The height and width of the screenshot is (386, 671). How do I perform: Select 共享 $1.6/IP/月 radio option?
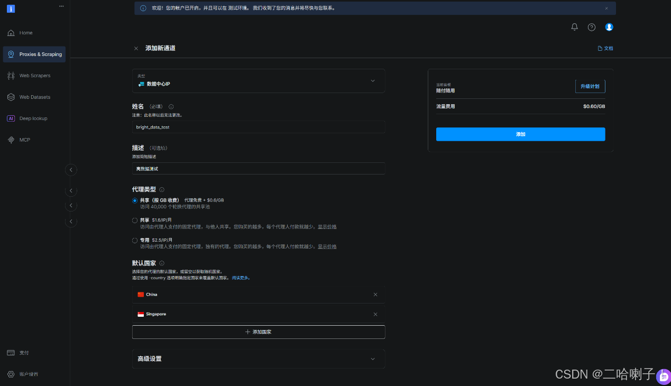135,220
